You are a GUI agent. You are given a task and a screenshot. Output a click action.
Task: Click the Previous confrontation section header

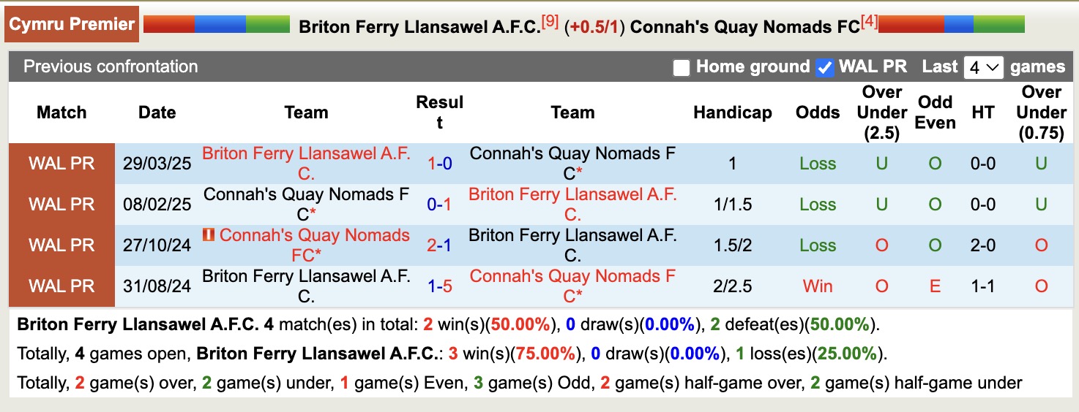111,66
